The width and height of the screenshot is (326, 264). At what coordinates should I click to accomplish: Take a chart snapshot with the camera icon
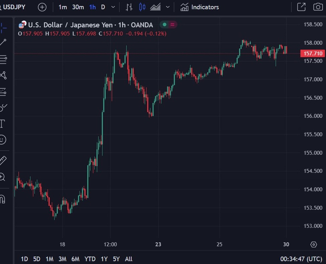(318, 7)
